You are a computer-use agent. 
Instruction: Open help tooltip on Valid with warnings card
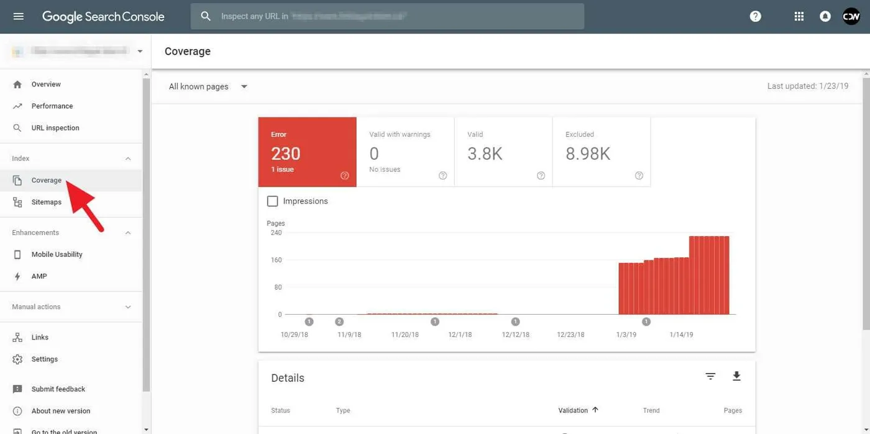443,176
